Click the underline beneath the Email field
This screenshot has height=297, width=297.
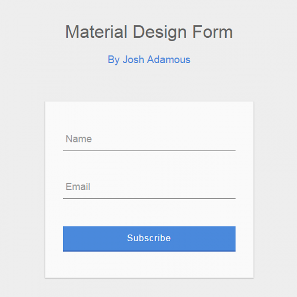pos(149,198)
